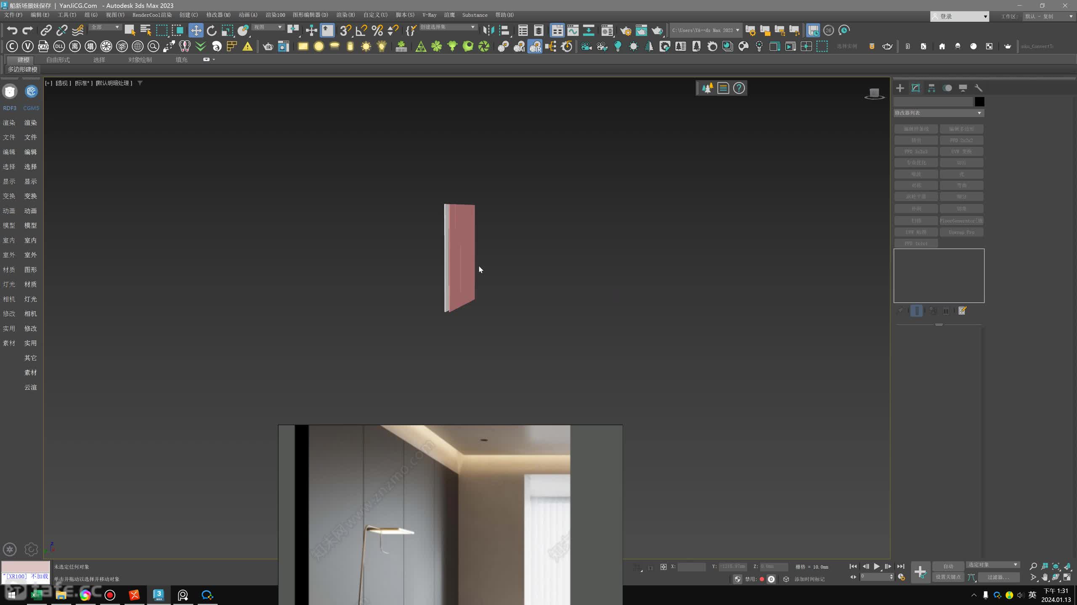Open the 文件(F) menu
This screenshot has height=605, width=1077.
pyautogui.click(x=13, y=15)
